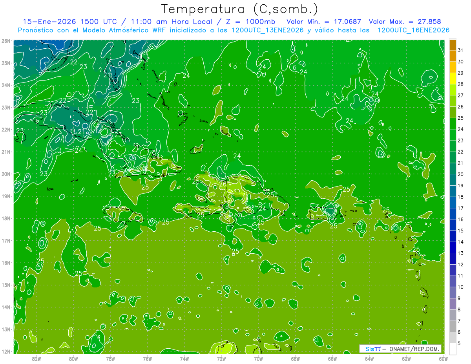Click the 62W longitude axis label
Image resolution: width=471 pixels, height=364 pixels.
[407, 359]
